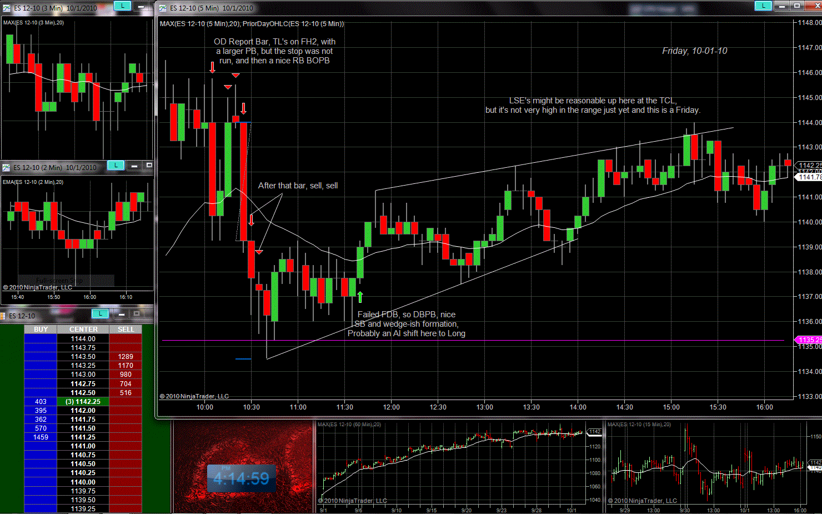
Task: Maximize the ES 2 Min chart window
Action: [x=148, y=166]
